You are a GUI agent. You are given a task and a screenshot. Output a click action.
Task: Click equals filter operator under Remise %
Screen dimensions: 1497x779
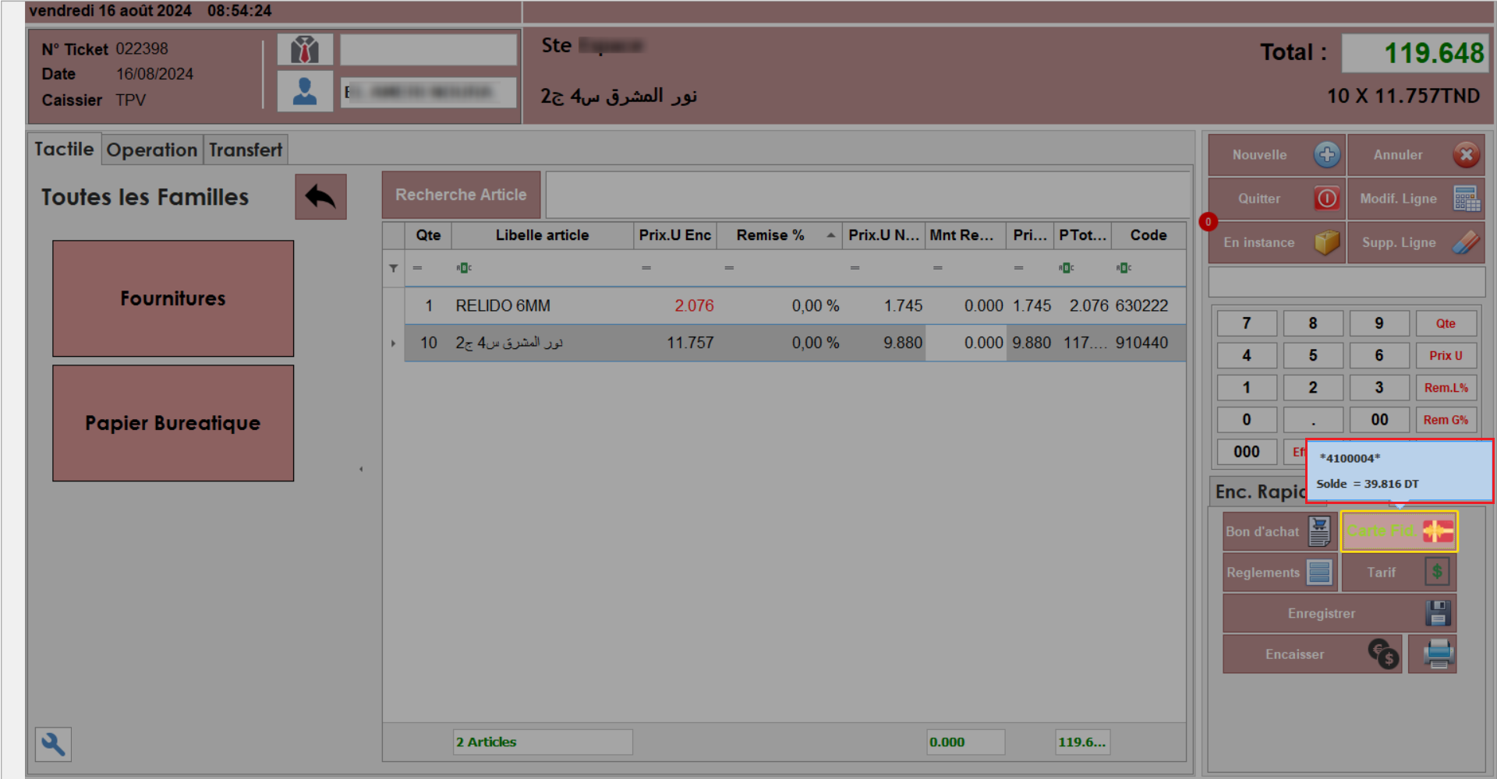729,268
